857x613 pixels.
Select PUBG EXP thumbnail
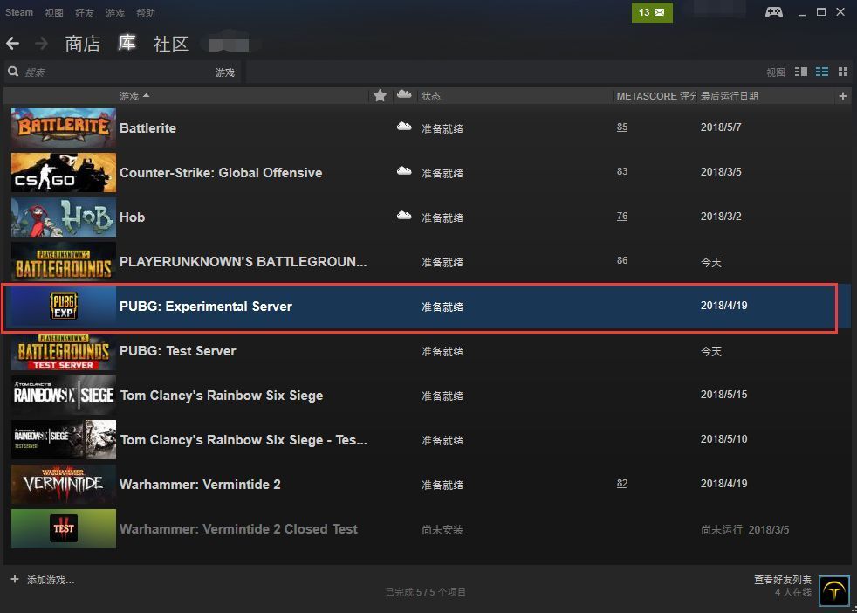64,306
